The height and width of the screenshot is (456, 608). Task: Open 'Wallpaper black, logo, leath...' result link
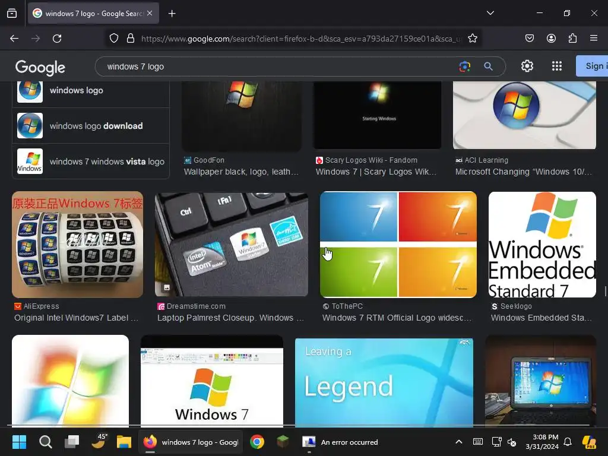(241, 172)
